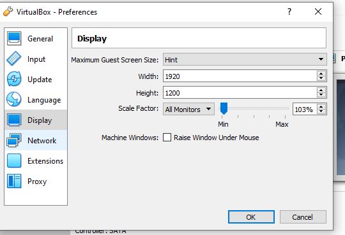Close the Preferences dialog window

(318, 11)
